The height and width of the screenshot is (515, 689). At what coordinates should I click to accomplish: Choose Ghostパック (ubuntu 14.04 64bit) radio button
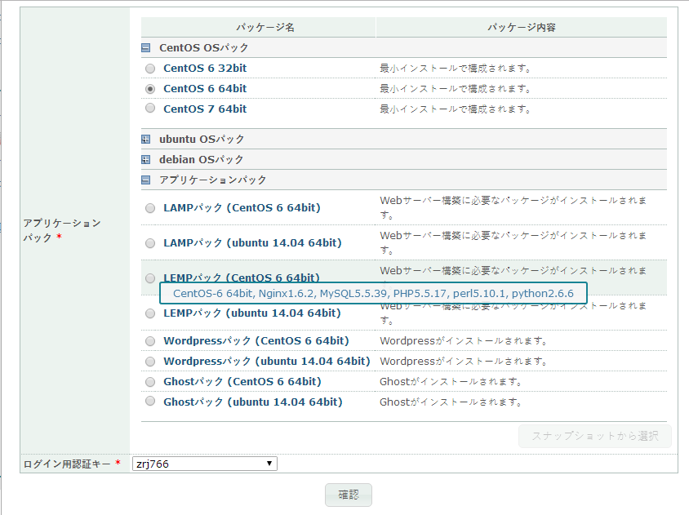[x=150, y=402]
